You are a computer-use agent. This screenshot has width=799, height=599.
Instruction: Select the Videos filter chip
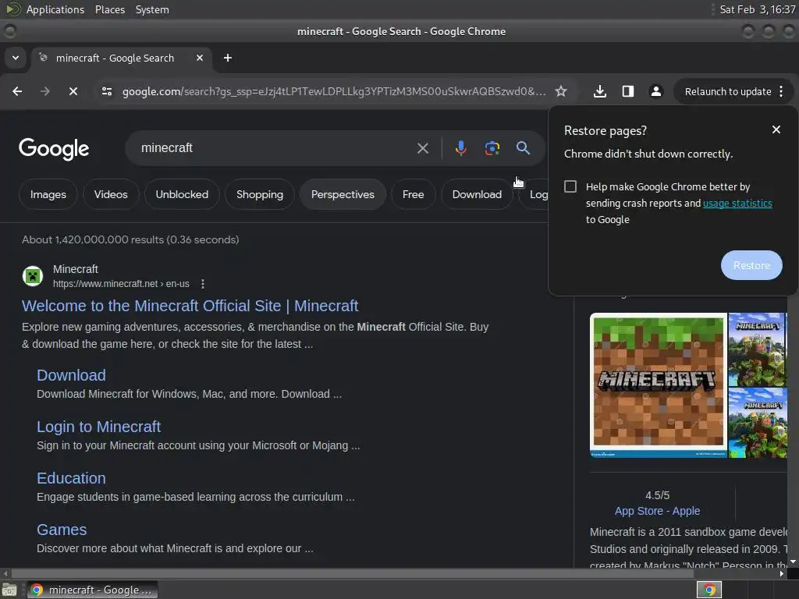pos(111,194)
